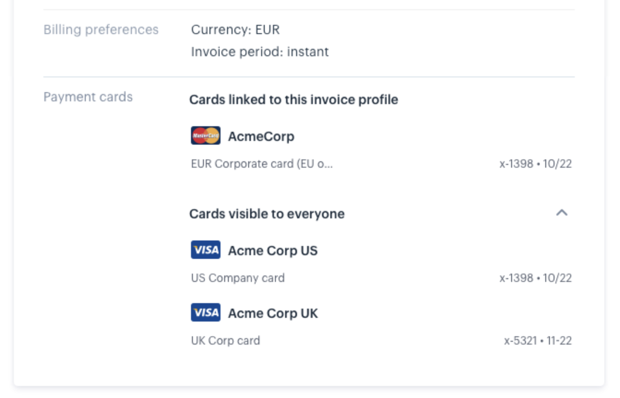Click the Invoice period: instant text

tap(260, 52)
